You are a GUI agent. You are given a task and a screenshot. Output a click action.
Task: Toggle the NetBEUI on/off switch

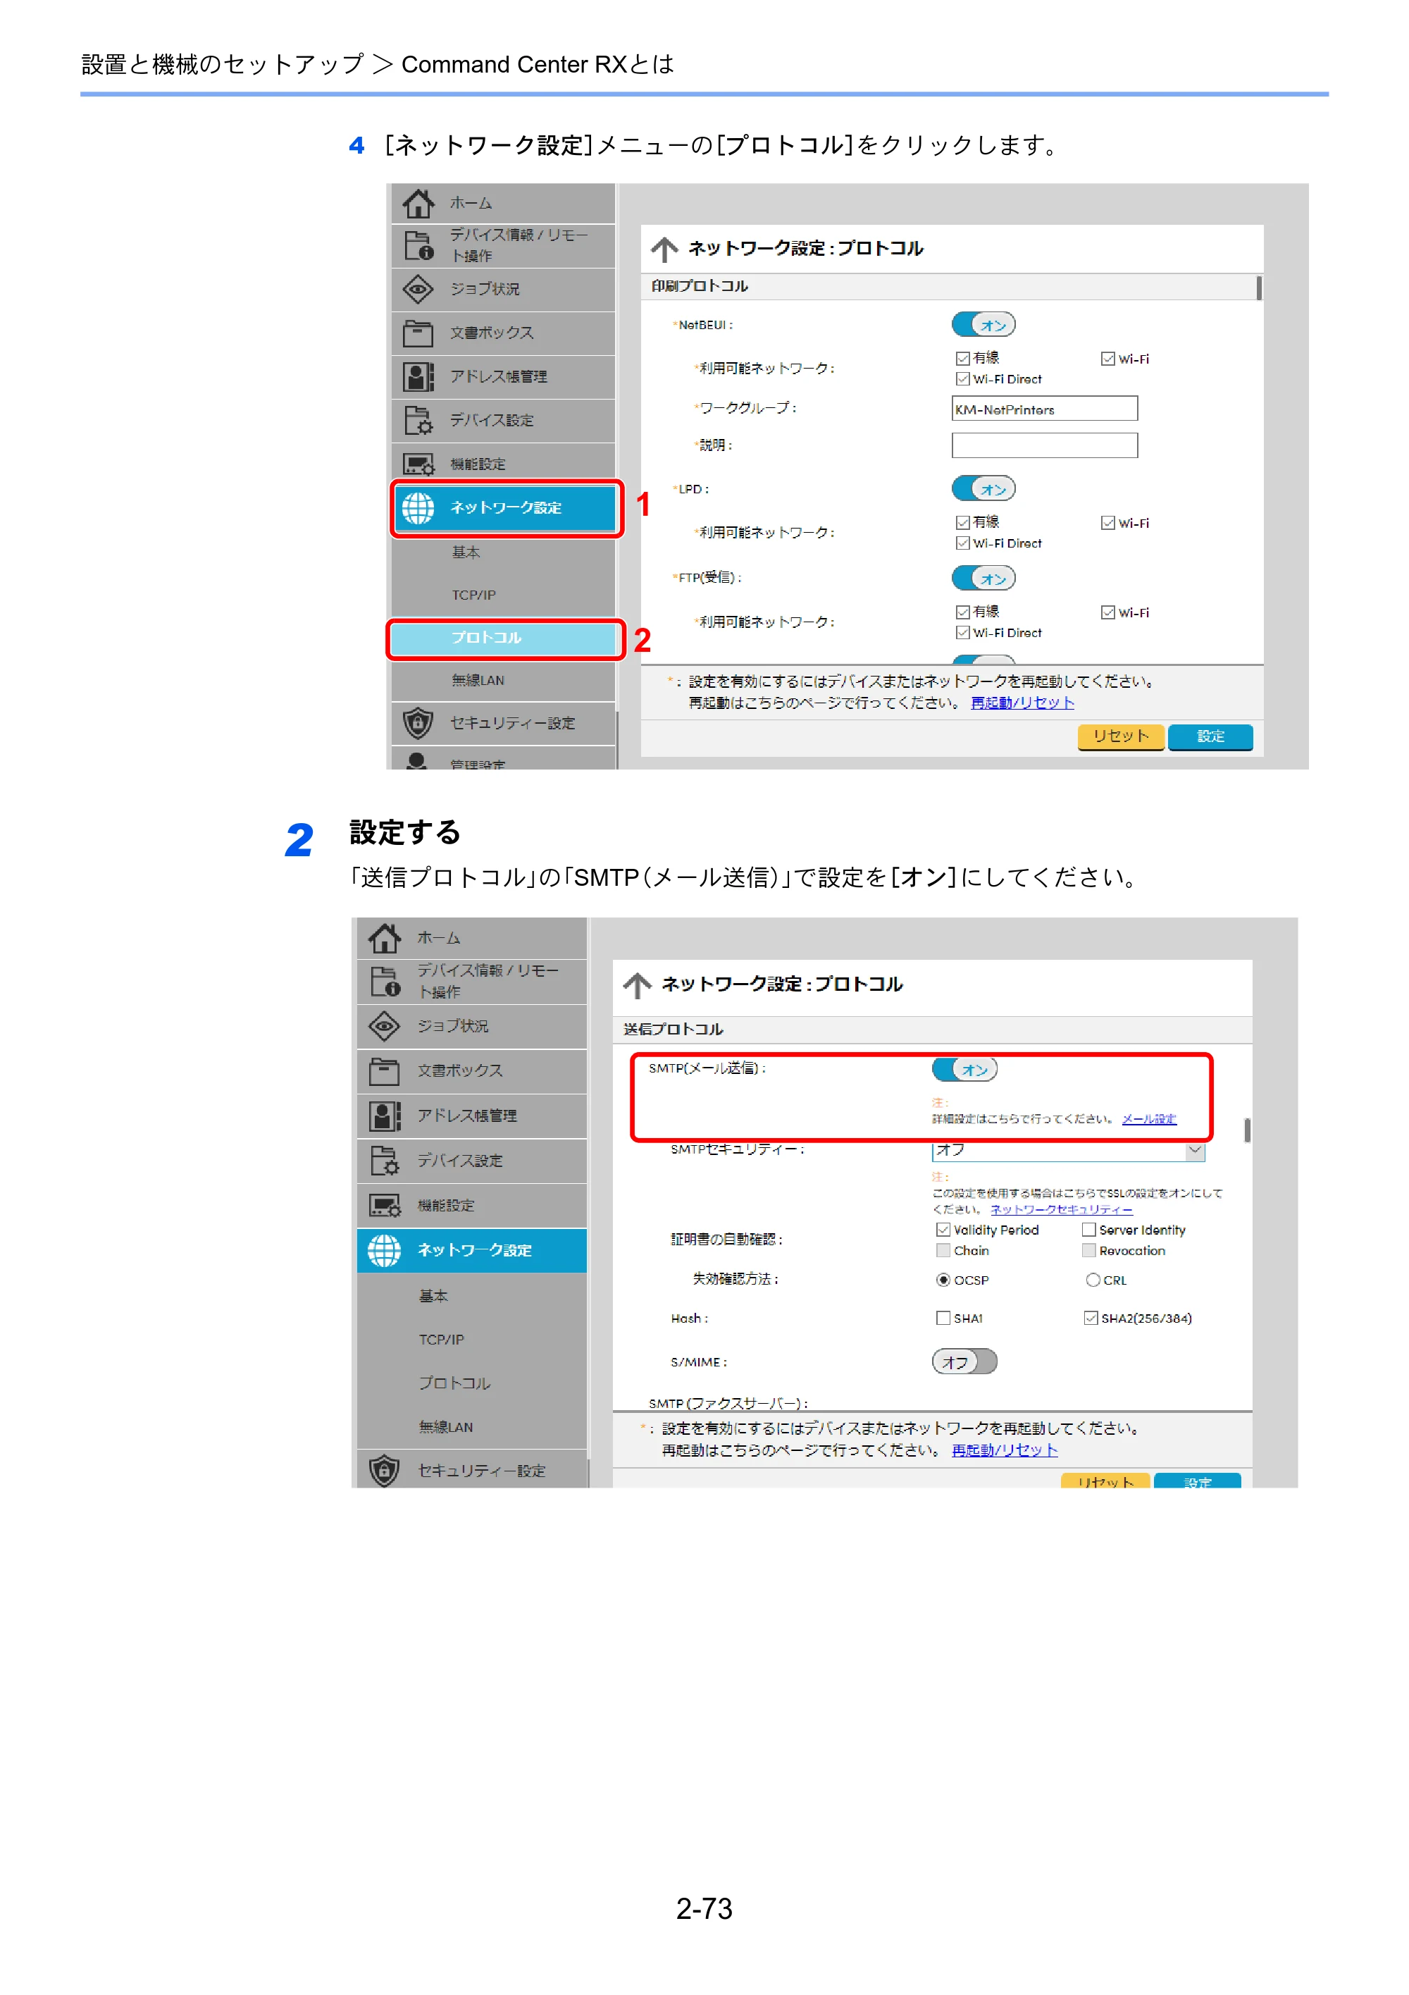coord(983,325)
